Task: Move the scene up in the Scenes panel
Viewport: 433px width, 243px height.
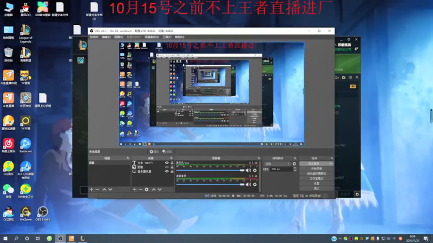Action: [x=104, y=190]
